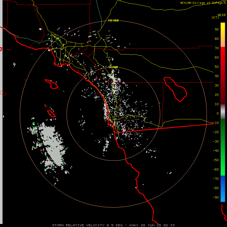The width and height of the screenshot is (227, 227).
Task: Click the 40 value on velocity scale
Action: pos(217,76)
